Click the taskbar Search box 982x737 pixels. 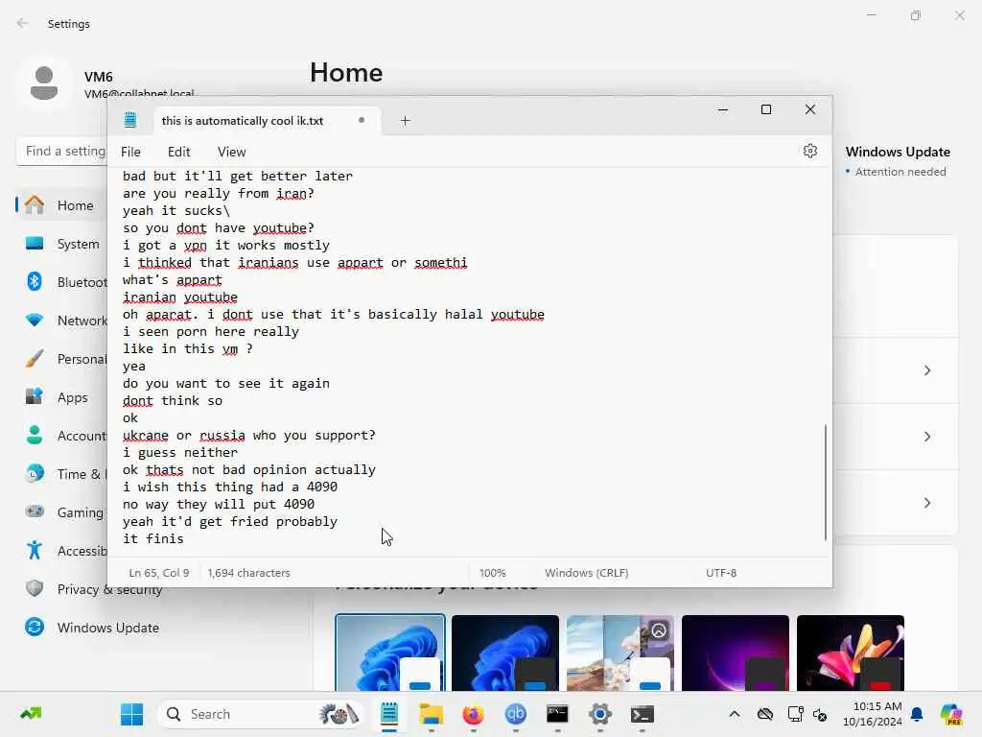pyautogui.click(x=261, y=714)
